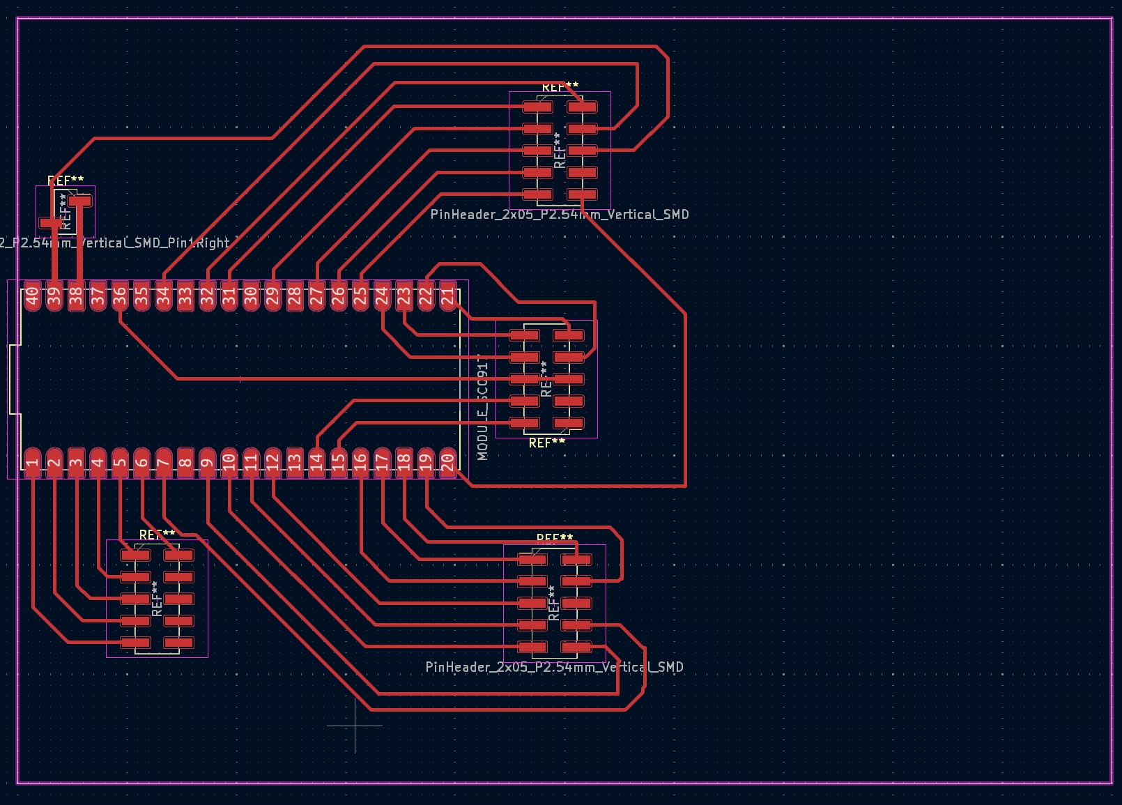Select module pad 28
This screenshot has width=1122, height=805.
[295, 296]
